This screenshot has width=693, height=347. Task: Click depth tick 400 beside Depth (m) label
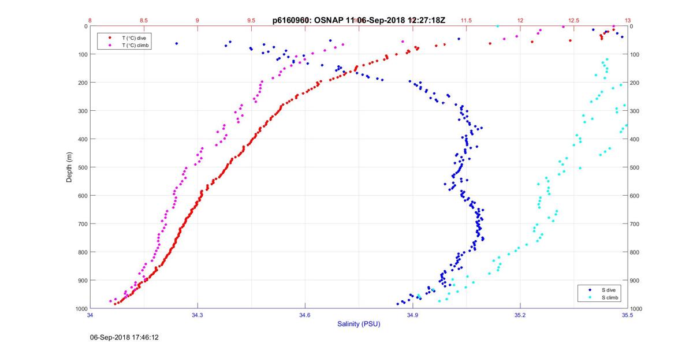(83, 139)
